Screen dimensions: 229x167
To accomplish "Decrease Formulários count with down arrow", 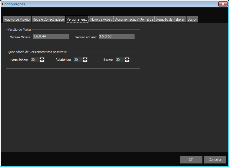I will pyautogui.click(x=42, y=61).
